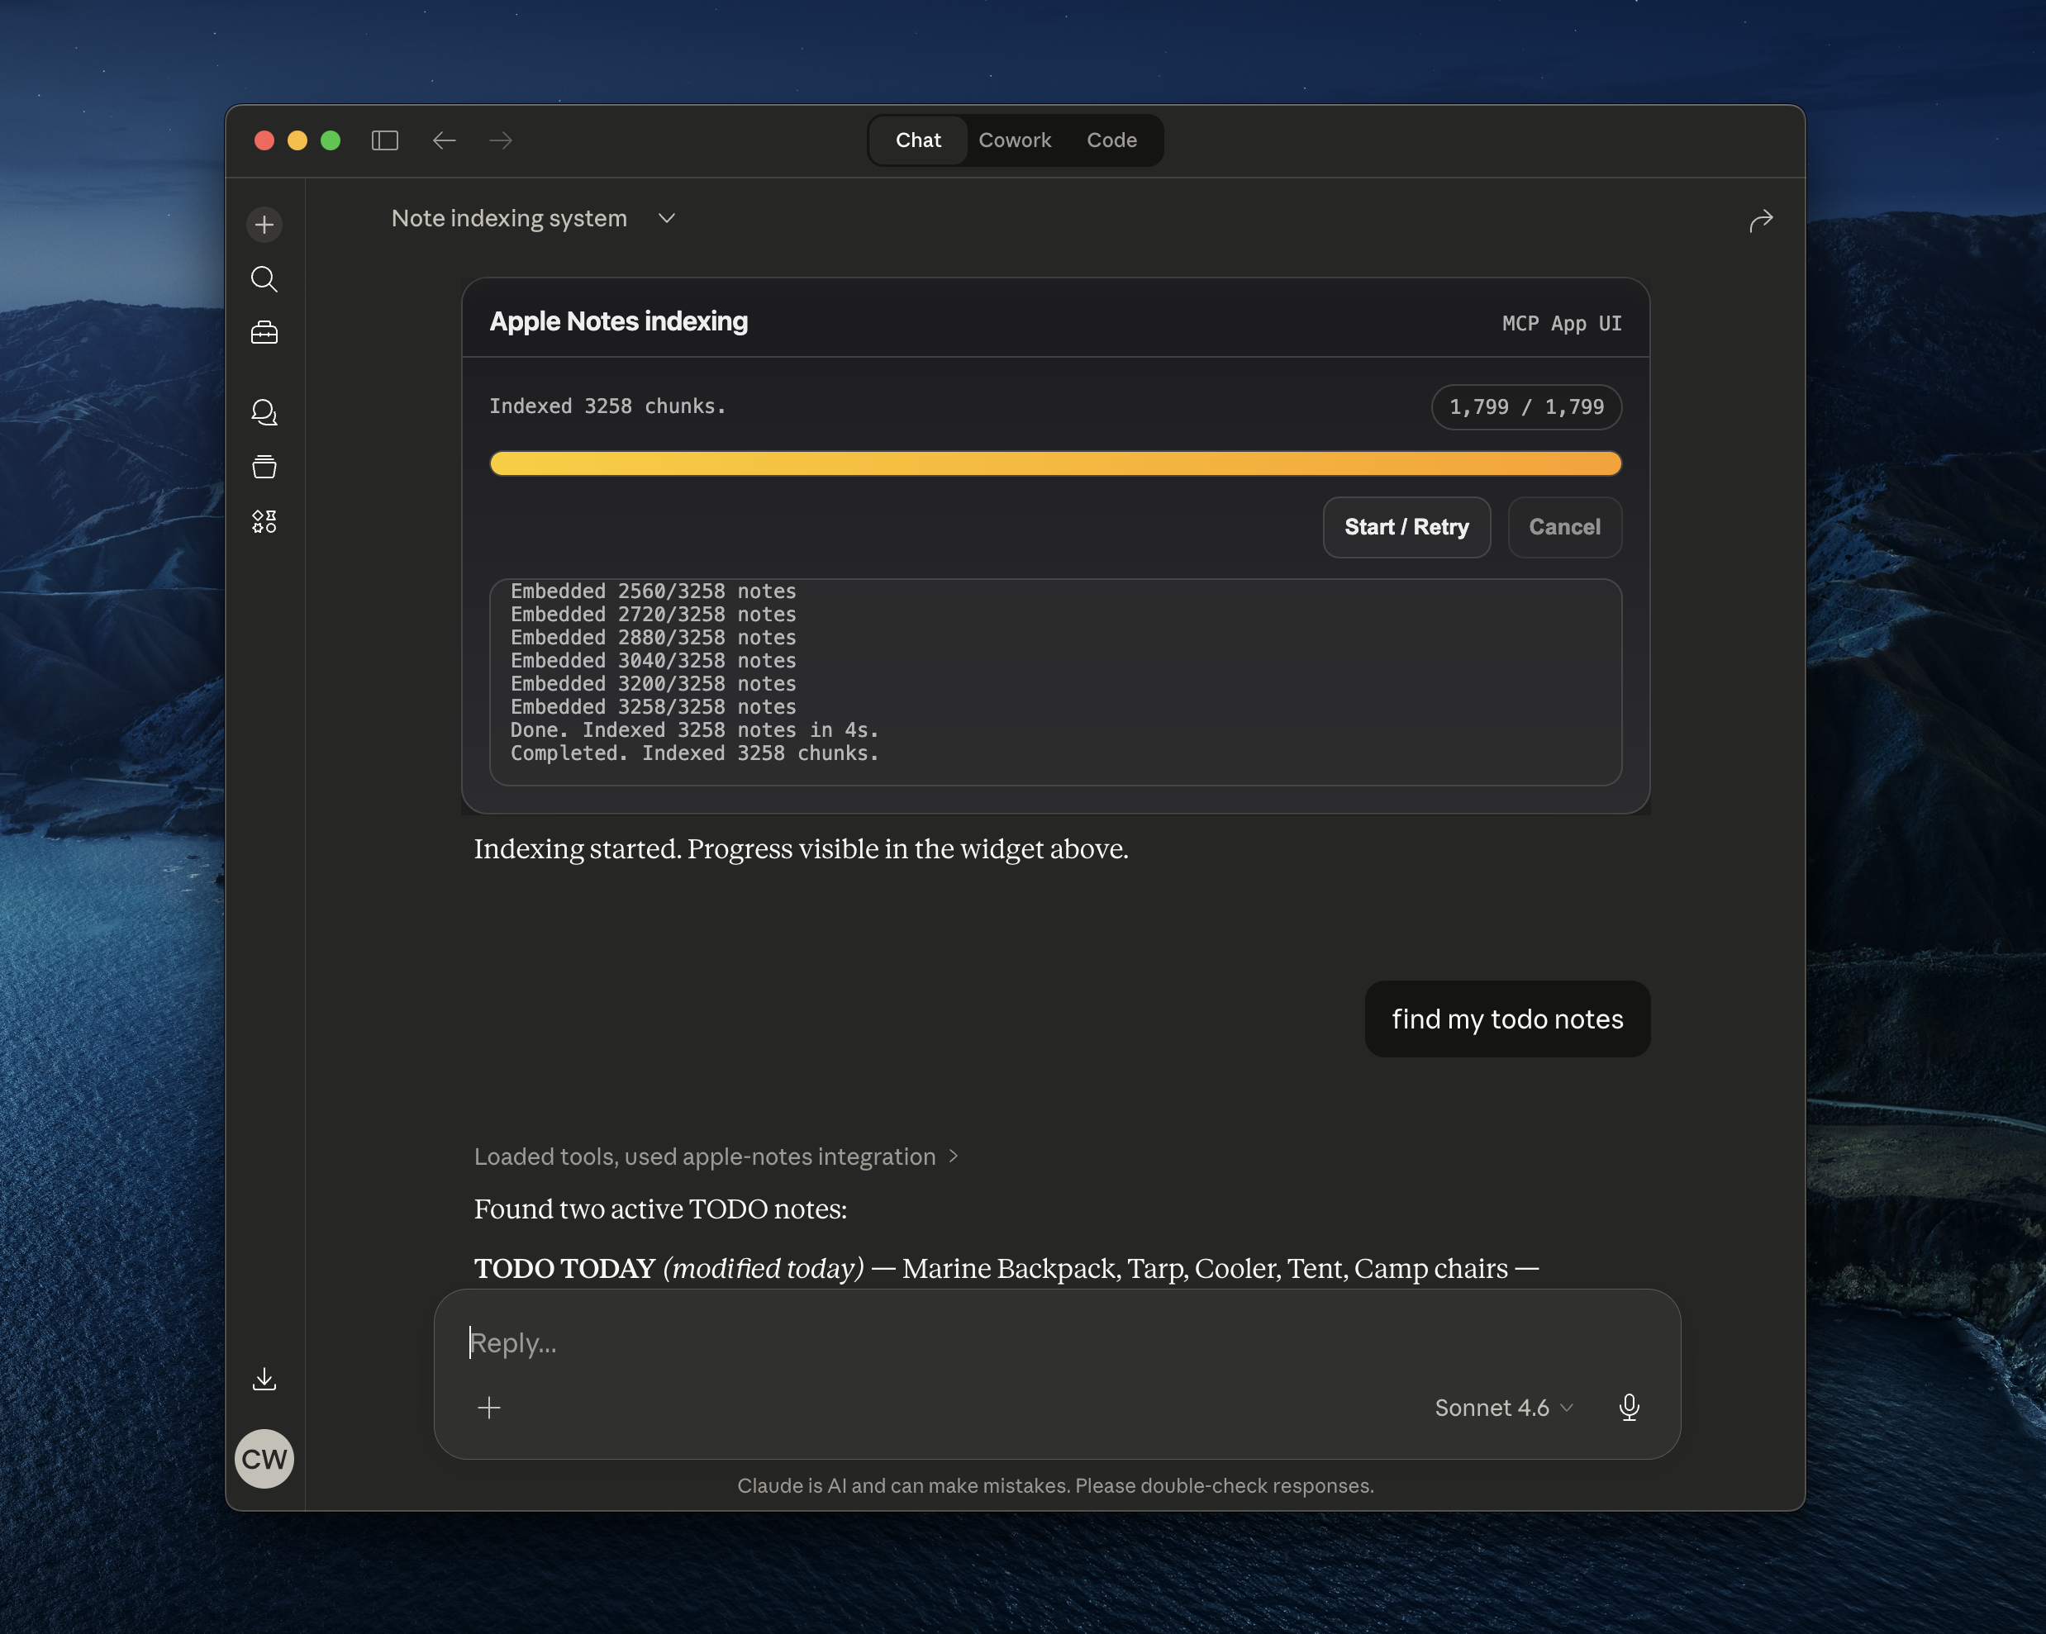
Task: Click 'Indexing started. Progress visible' message
Action: coord(801,848)
